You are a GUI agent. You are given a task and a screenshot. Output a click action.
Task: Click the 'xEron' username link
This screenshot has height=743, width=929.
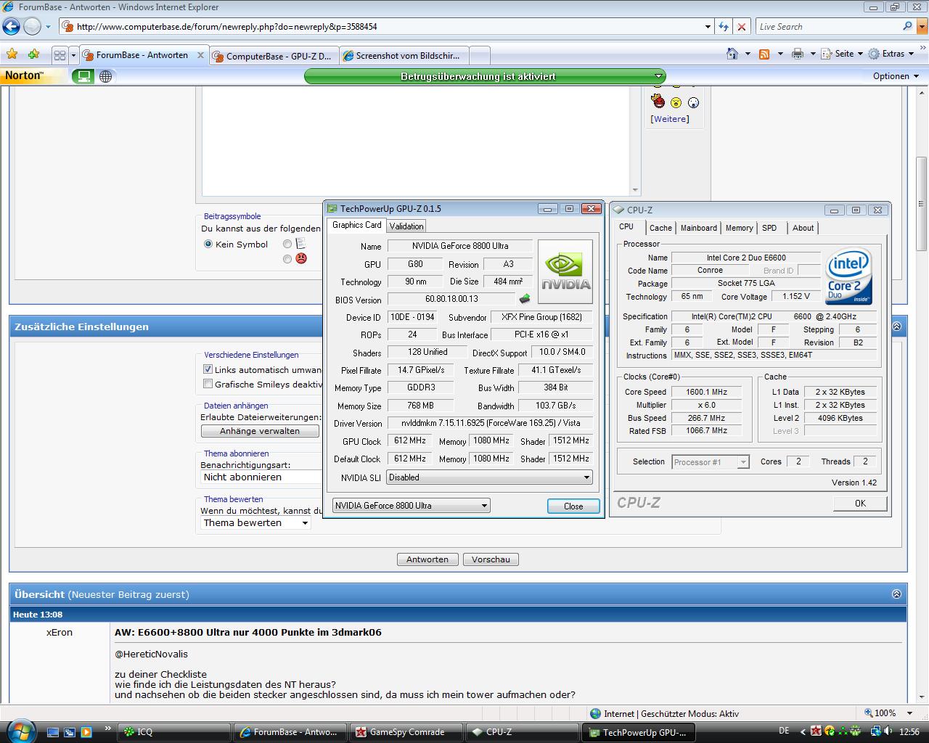click(60, 632)
